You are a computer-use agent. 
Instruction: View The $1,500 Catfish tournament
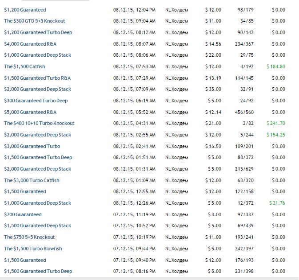(24, 66)
